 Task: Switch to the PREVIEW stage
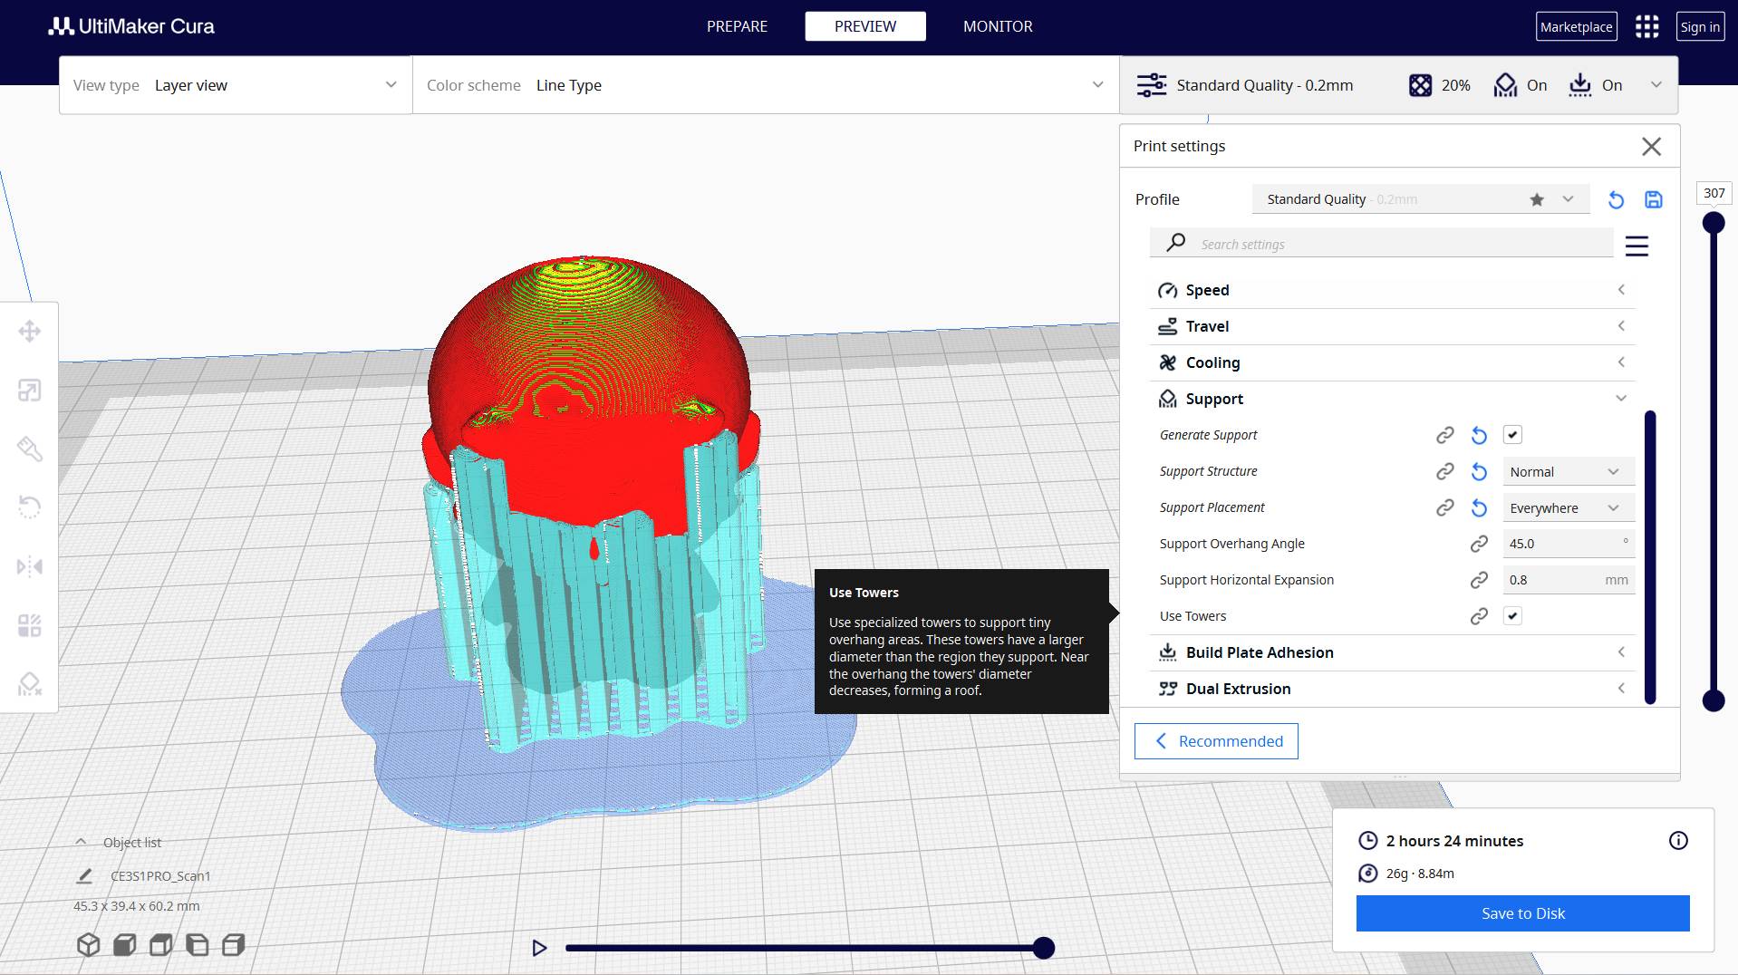tap(865, 26)
